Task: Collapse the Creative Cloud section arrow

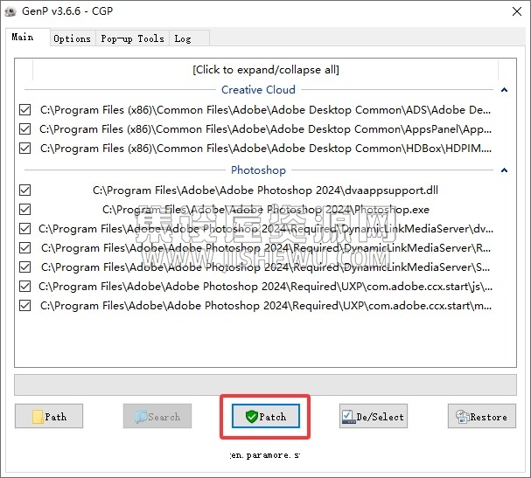Action: coord(504,90)
